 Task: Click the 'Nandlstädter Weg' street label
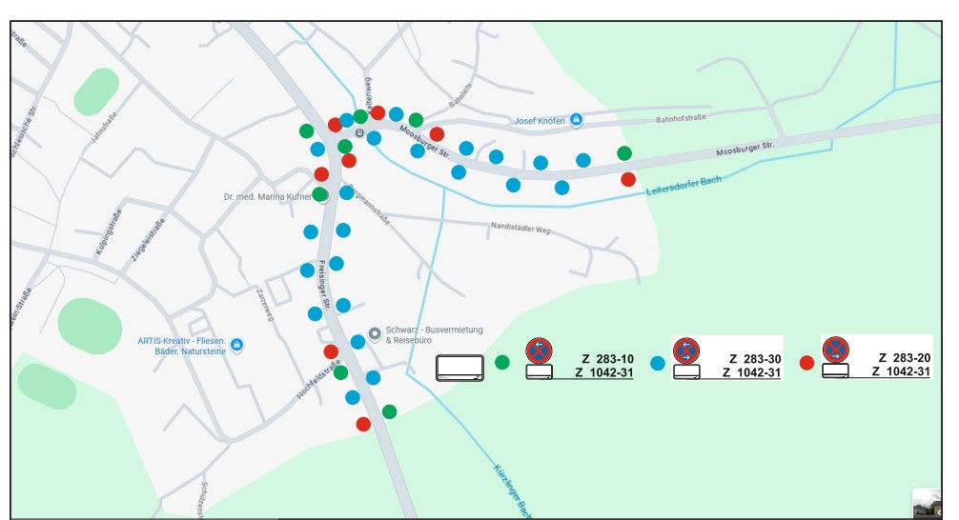(x=520, y=228)
